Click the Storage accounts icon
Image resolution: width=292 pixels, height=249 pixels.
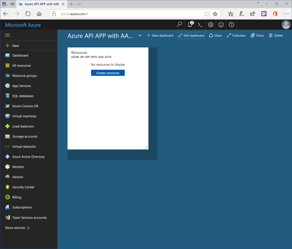7,136
